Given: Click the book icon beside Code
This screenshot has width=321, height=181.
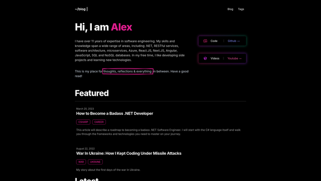Looking at the screenshot, I should (x=205, y=41).
